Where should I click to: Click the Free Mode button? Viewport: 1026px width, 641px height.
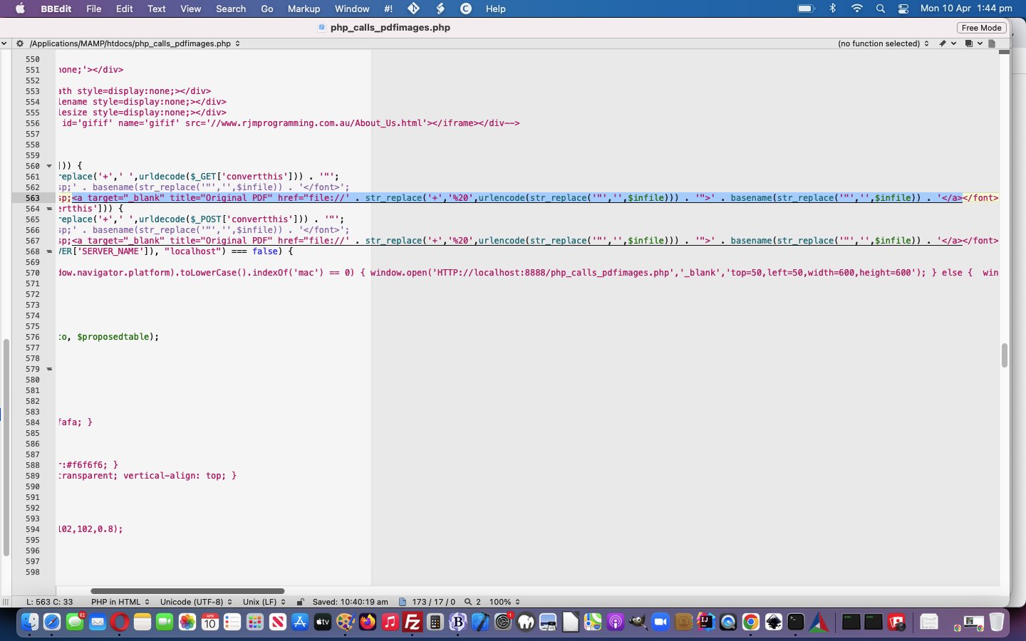point(981,28)
